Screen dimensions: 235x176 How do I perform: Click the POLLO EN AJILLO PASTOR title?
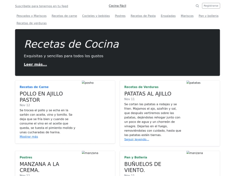tap(41, 96)
